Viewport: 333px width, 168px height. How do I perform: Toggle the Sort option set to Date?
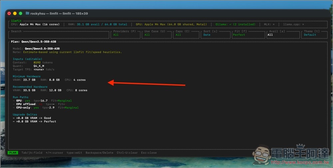click(x=215, y=35)
